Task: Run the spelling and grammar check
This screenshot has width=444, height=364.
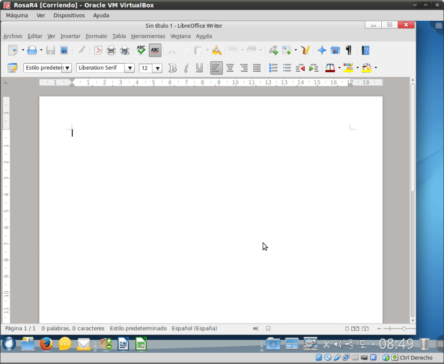Action: click(140, 50)
